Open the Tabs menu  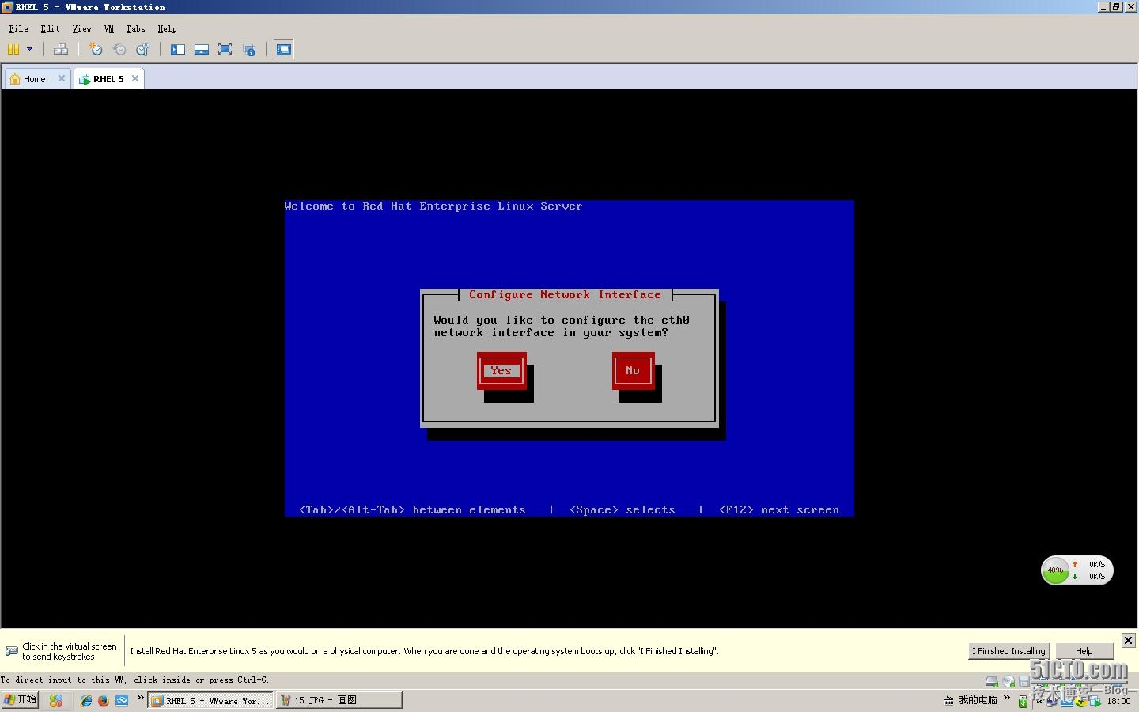click(135, 28)
